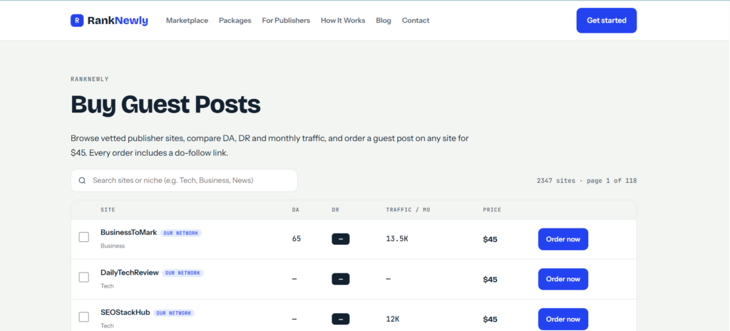Tick the SEOStackHub row checkbox
Image resolution: width=730 pixels, height=331 pixels.
84,317
